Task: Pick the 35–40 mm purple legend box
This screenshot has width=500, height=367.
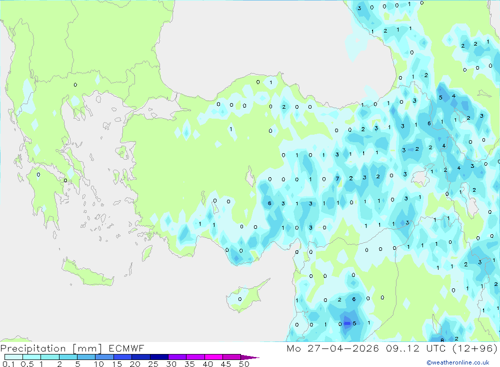Action: tap(195, 357)
